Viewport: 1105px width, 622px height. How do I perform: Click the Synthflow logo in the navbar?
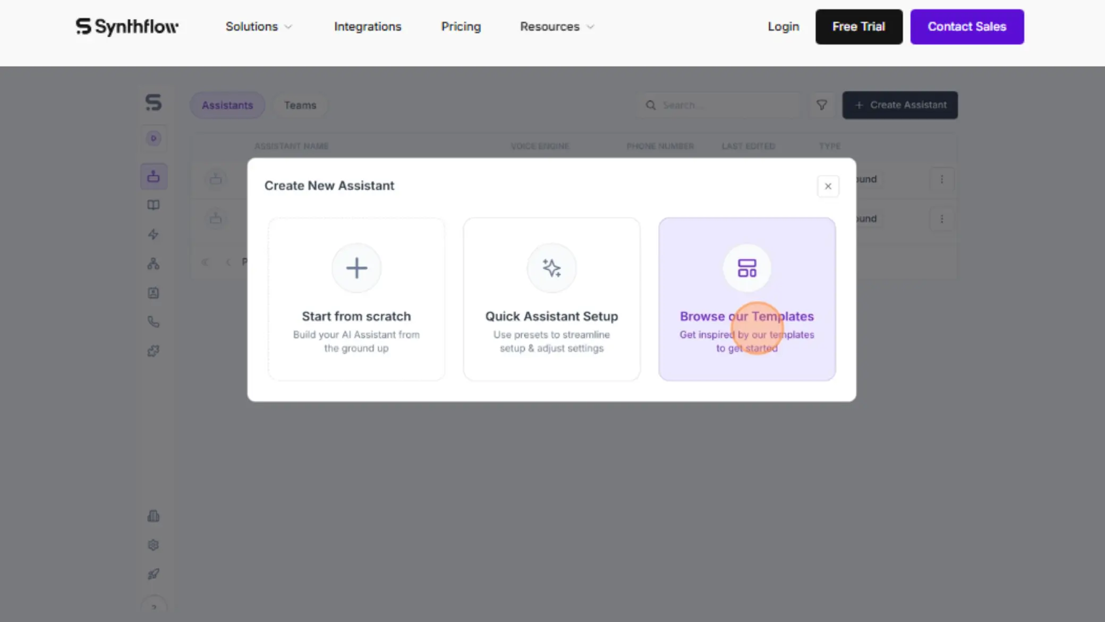tap(127, 27)
